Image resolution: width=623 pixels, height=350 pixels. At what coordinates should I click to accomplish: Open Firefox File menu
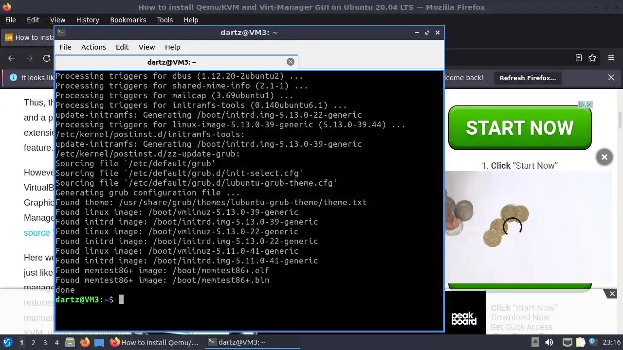click(x=11, y=20)
